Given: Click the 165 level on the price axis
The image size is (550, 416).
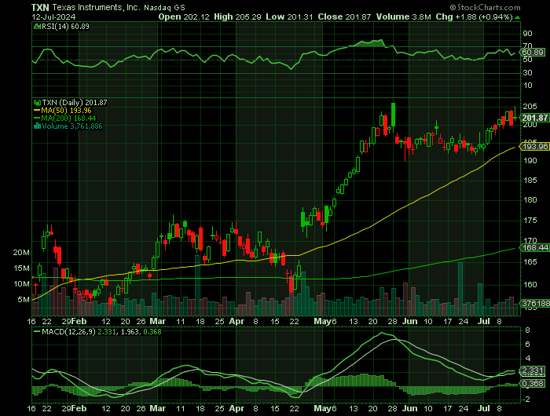Looking at the screenshot, I should [x=530, y=262].
